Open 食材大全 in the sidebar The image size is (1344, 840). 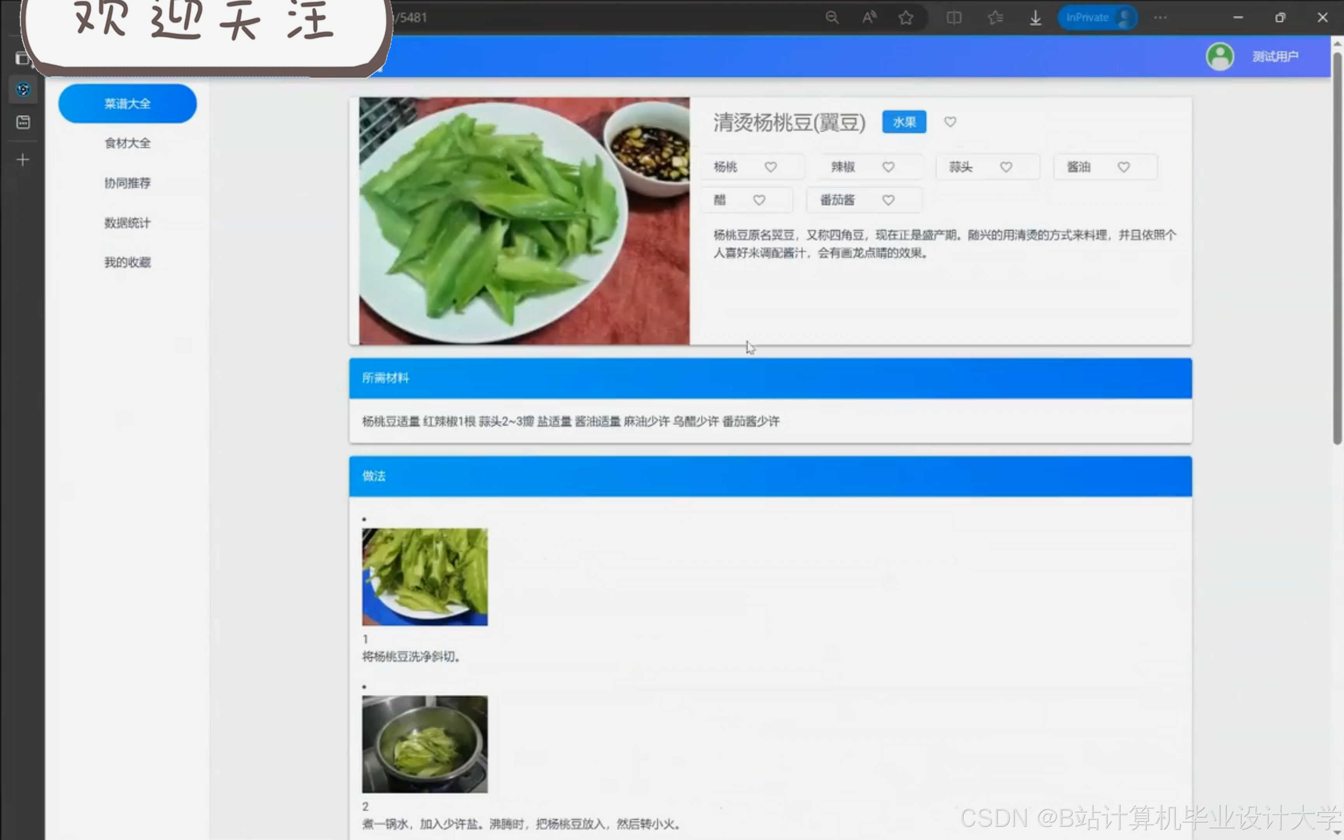[x=127, y=143]
